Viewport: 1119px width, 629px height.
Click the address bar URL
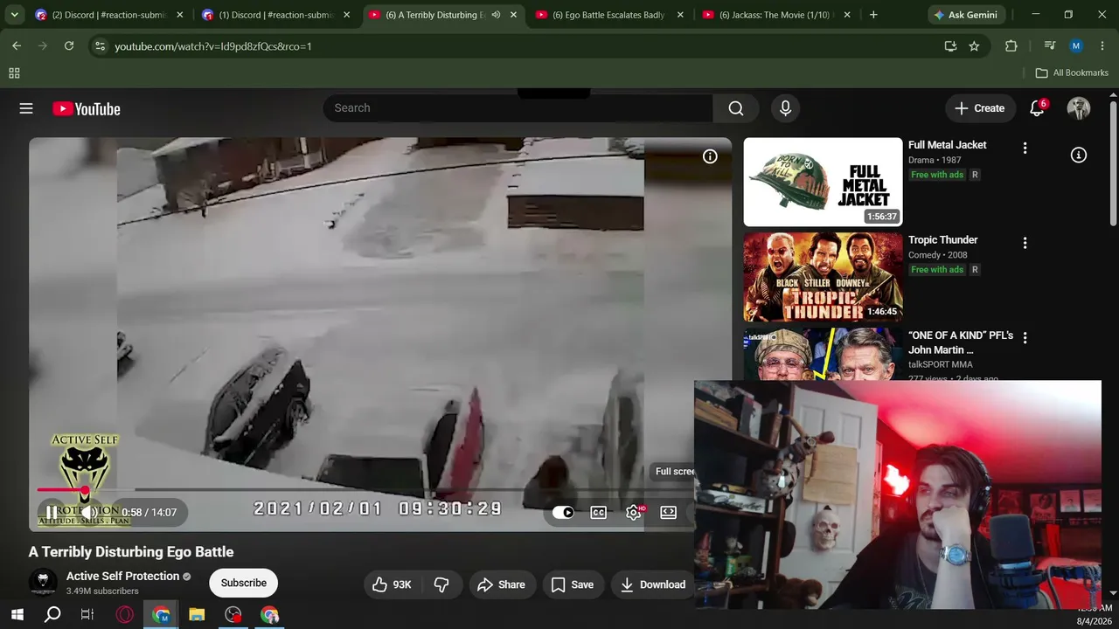[x=213, y=46]
